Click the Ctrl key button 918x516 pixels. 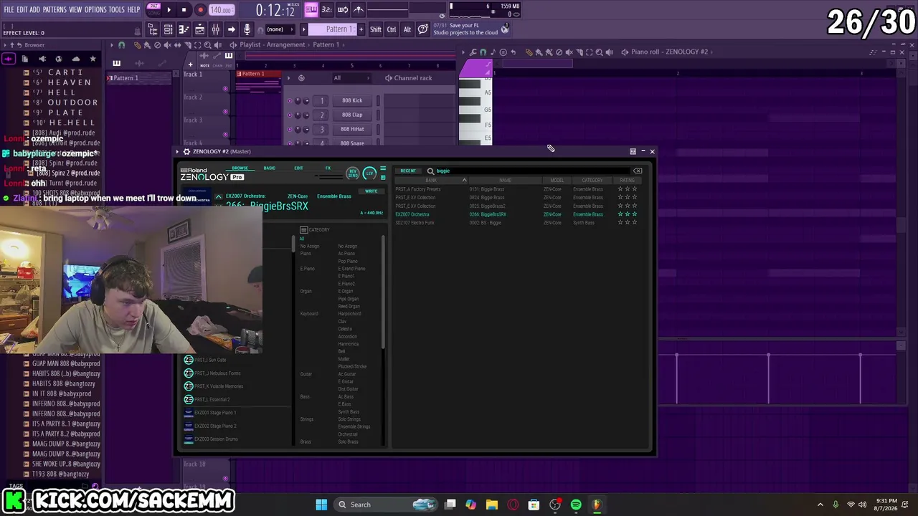coord(392,29)
